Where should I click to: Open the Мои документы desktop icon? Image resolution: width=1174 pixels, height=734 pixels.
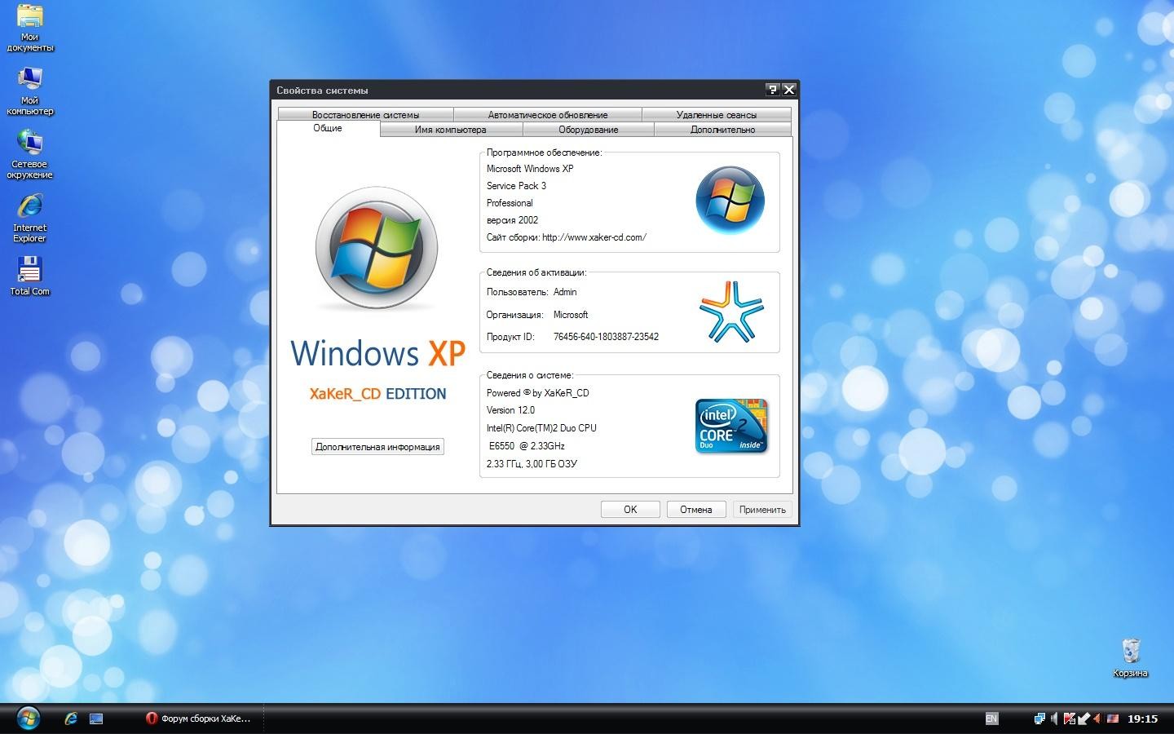pyautogui.click(x=30, y=27)
